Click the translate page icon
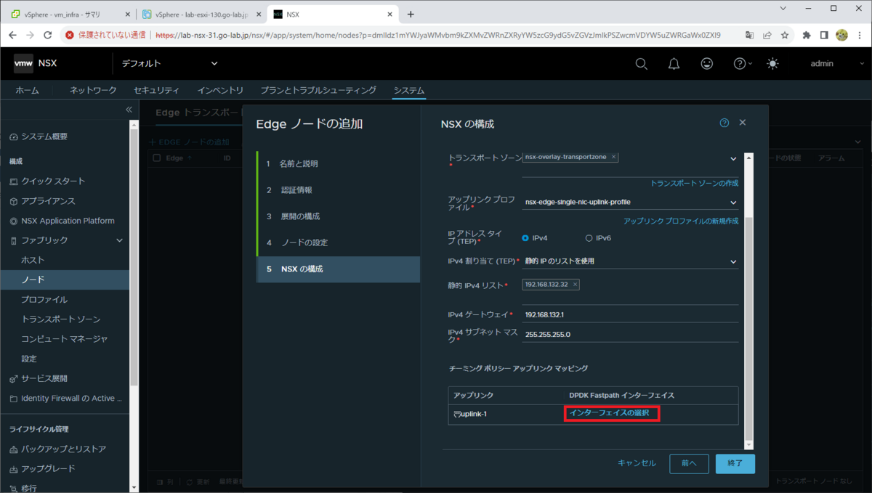The height and width of the screenshot is (493, 872). point(750,35)
